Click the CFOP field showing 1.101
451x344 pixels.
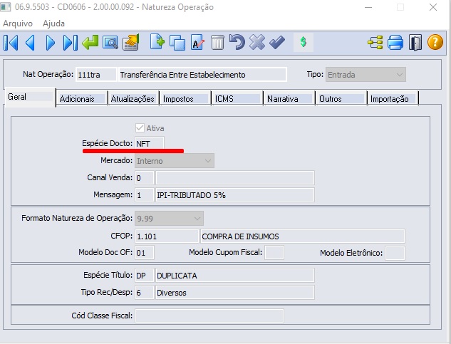pyautogui.click(x=167, y=236)
